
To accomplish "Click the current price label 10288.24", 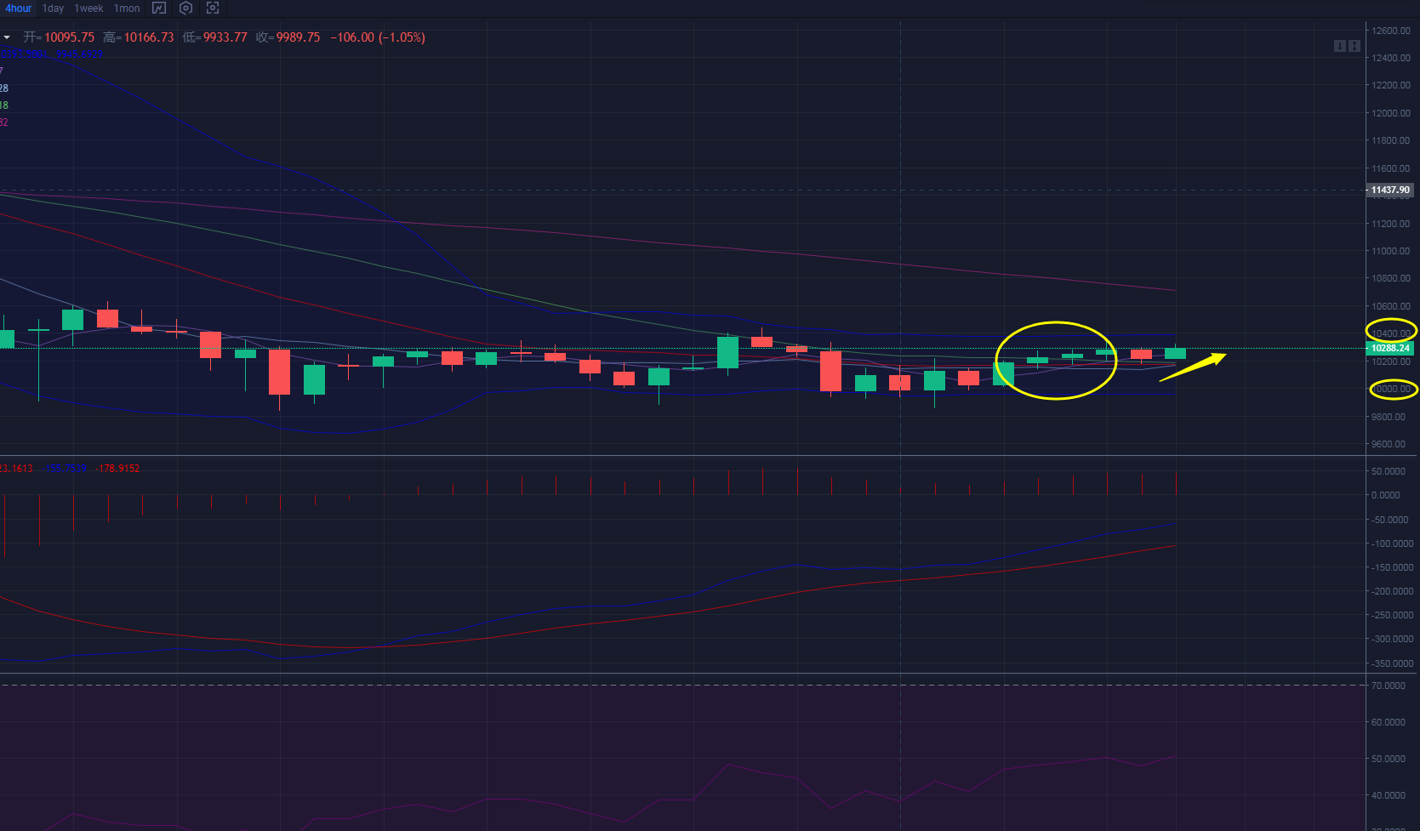I will coord(1390,348).
